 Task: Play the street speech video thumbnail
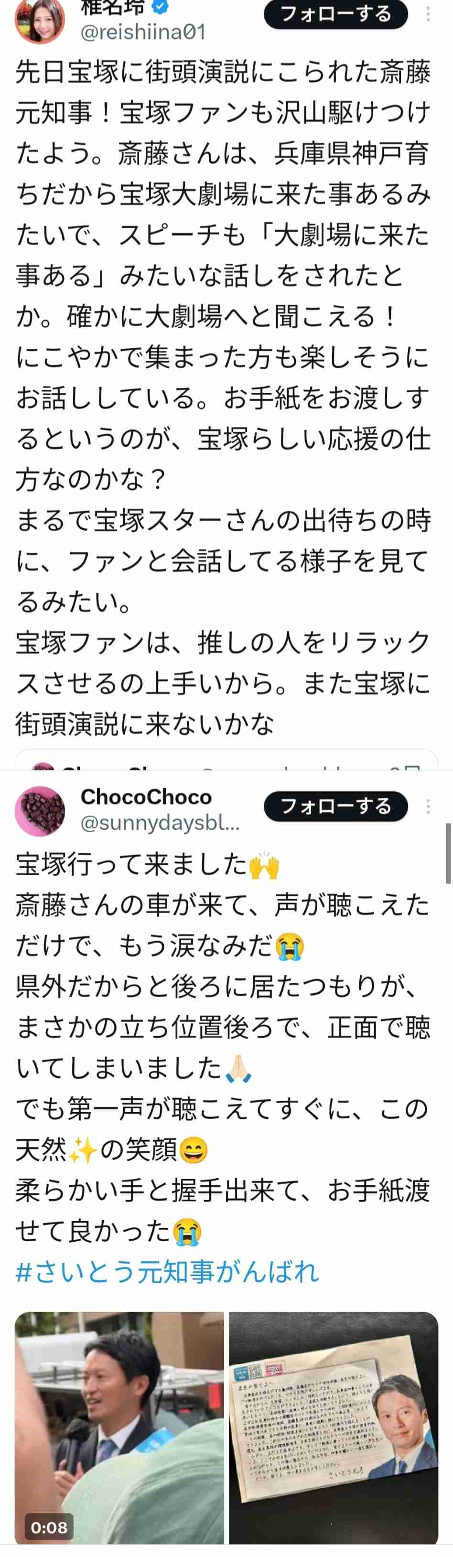[x=119, y=1429]
